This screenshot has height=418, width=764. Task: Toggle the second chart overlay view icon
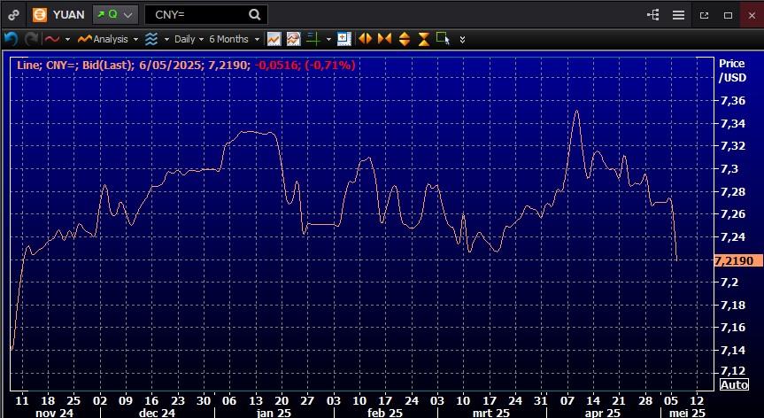[x=293, y=39]
